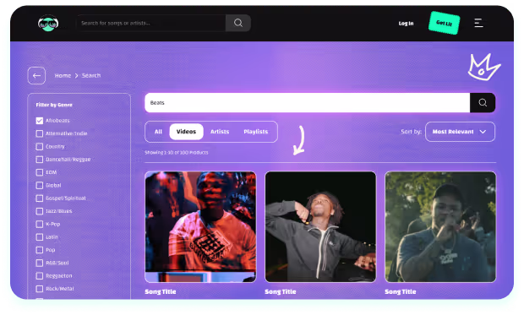This screenshot has width=524, height=315.
Task: Check the Gospel/Spiritual genre filter
Action: [40, 198]
